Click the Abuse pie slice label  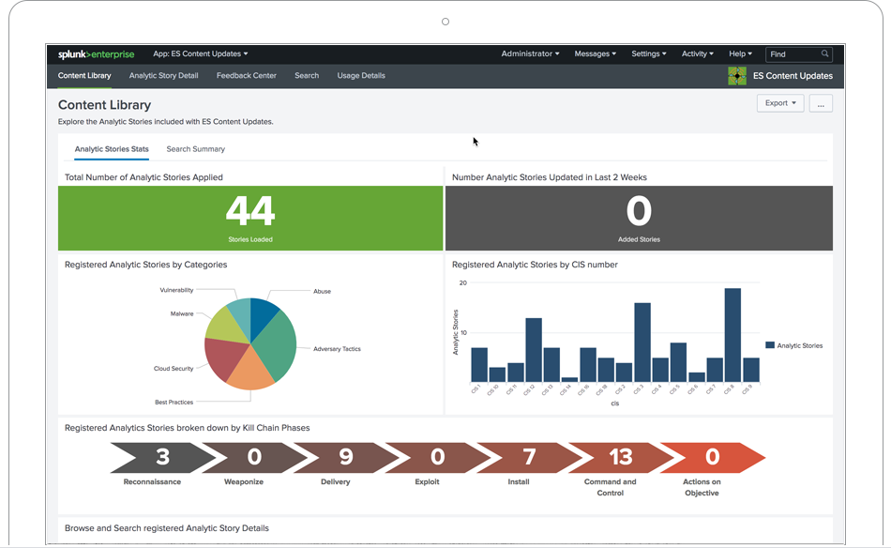[323, 291]
